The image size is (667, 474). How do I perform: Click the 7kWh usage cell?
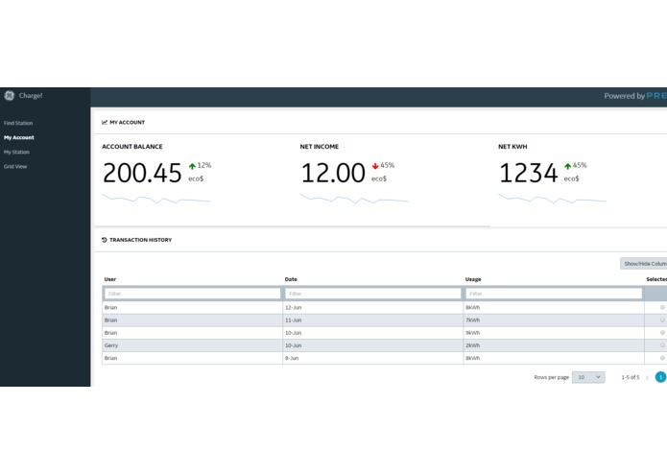pyautogui.click(x=472, y=320)
